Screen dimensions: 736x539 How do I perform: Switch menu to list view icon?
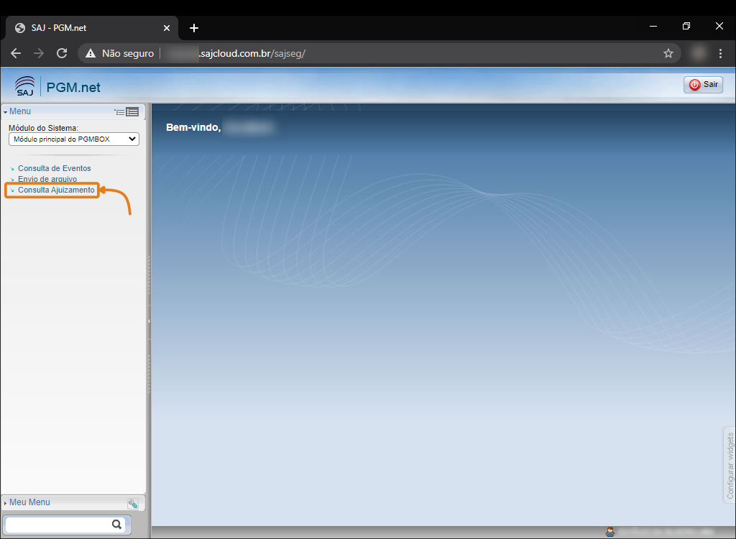click(132, 112)
